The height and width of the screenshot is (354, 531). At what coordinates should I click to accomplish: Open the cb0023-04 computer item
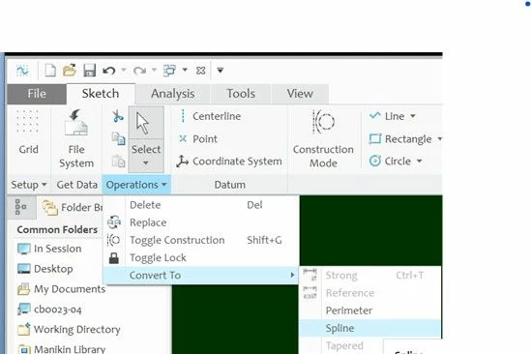tap(49, 310)
